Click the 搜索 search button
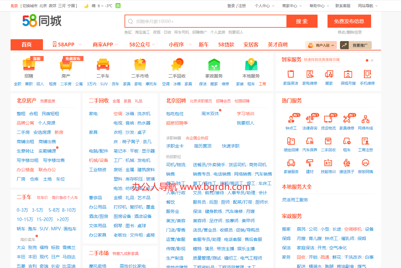This screenshot has width=401, height=268. coord(302,21)
